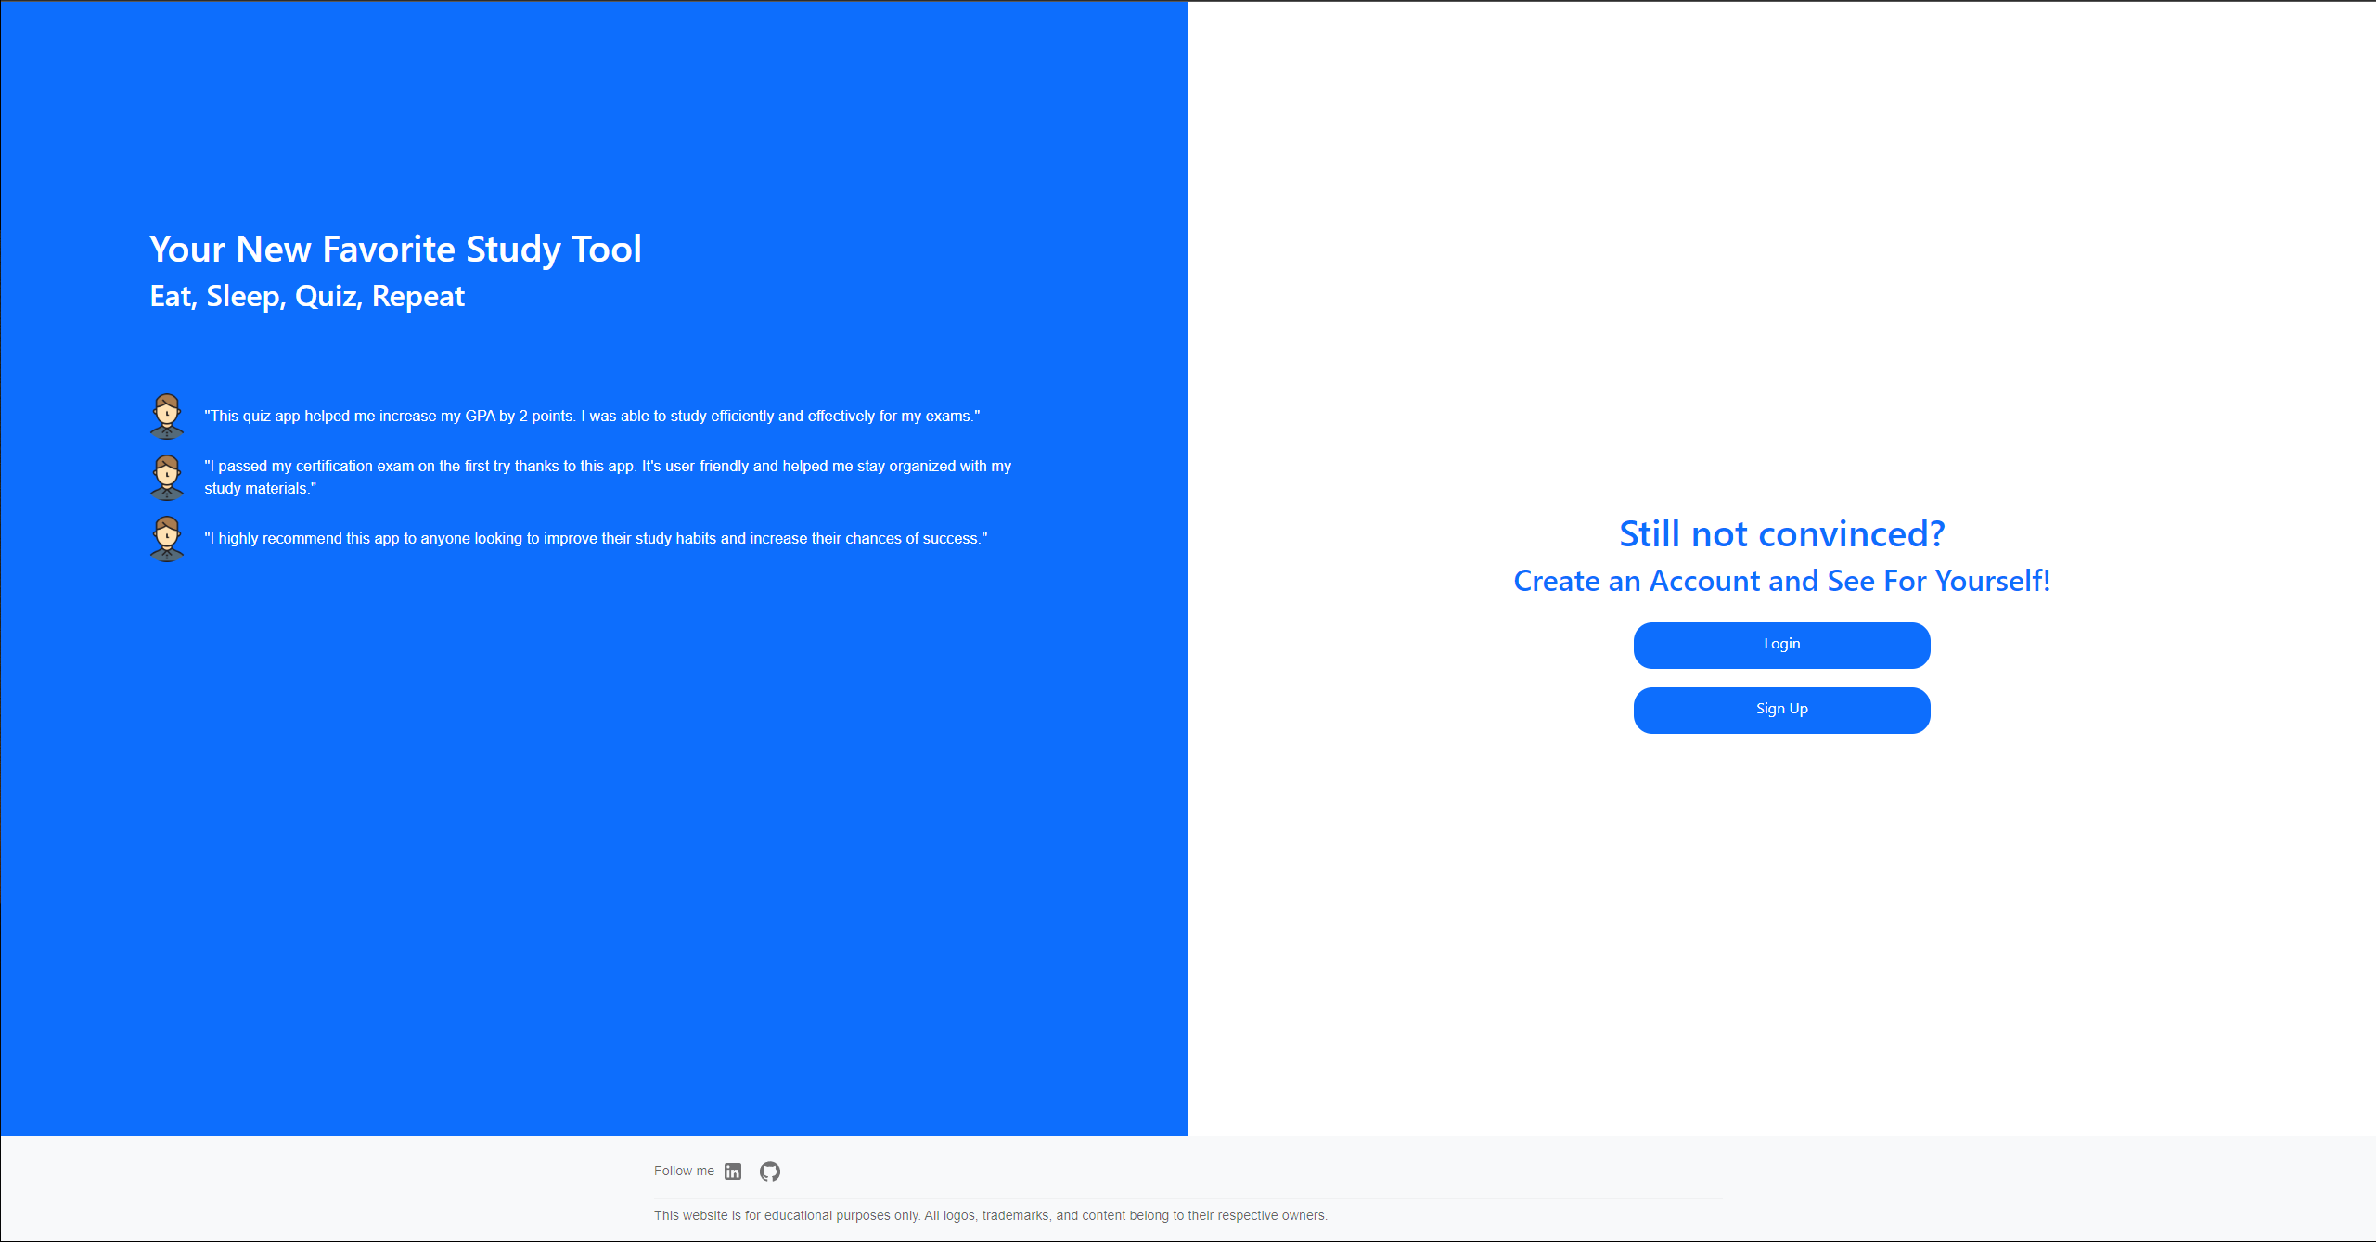This screenshot has height=1244, width=2376.
Task: Click the word 'convinced?' in the right heading
Action: click(x=1852, y=534)
